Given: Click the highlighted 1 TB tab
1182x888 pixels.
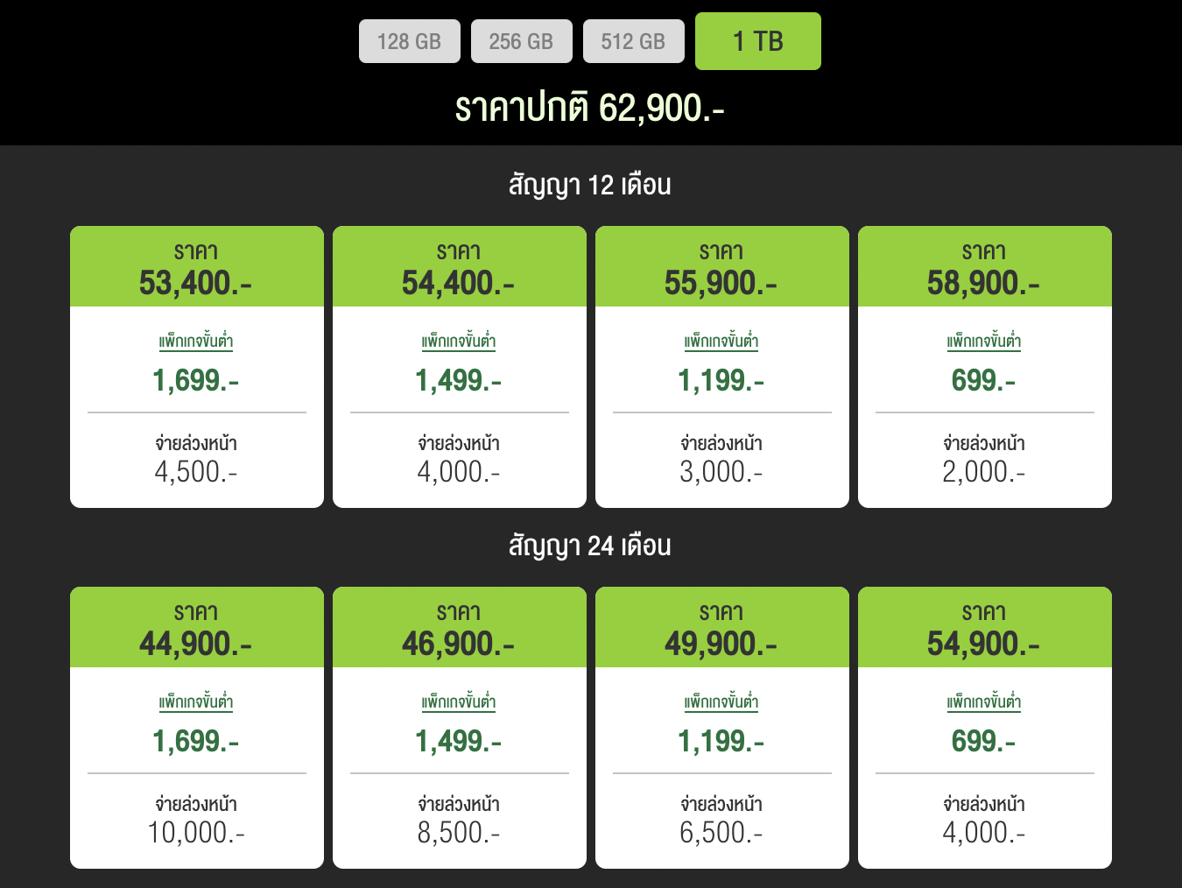Looking at the screenshot, I should coord(757,41).
